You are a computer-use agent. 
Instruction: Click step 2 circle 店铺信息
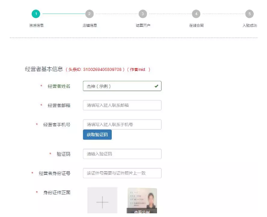click(x=89, y=14)
